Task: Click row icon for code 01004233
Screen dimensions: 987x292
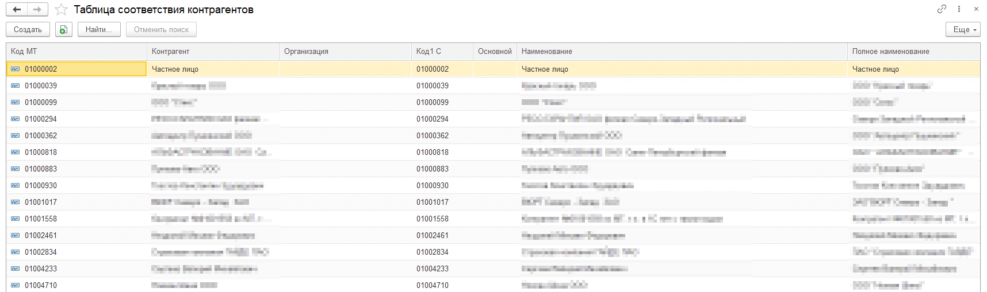Action: point(15,269)
